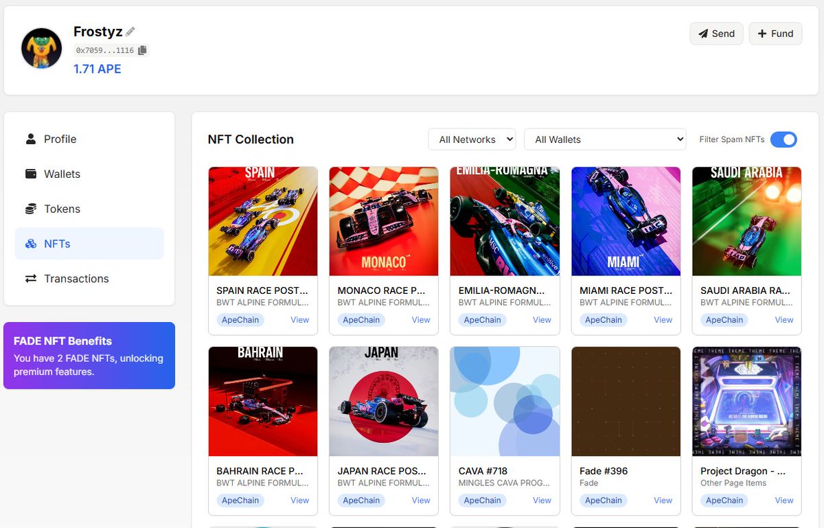Open the Bahrain poster thumbnail
This screenshot has height=528, width=824.
[x=263, y=402]
